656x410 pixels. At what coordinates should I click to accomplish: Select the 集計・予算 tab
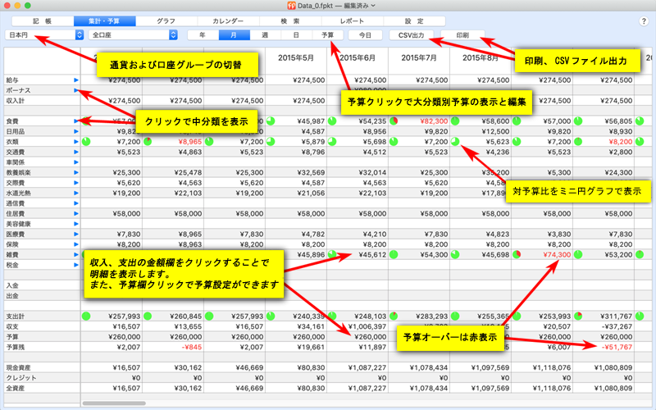pos(105,21)
